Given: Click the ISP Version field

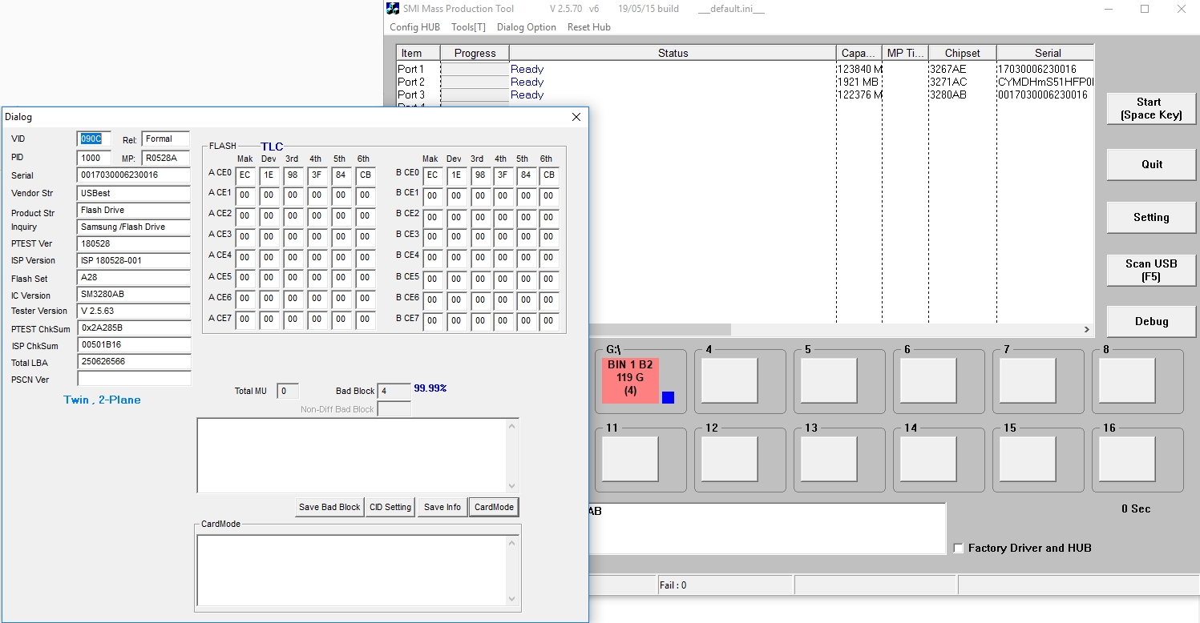Looking at the screenshot, I should (134, 260).
